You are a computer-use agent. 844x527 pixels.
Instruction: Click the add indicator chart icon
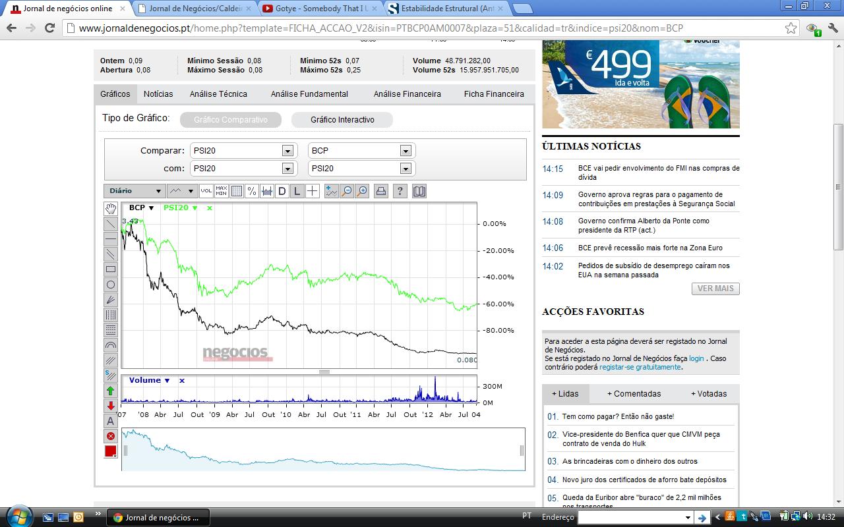click(332, 191)
